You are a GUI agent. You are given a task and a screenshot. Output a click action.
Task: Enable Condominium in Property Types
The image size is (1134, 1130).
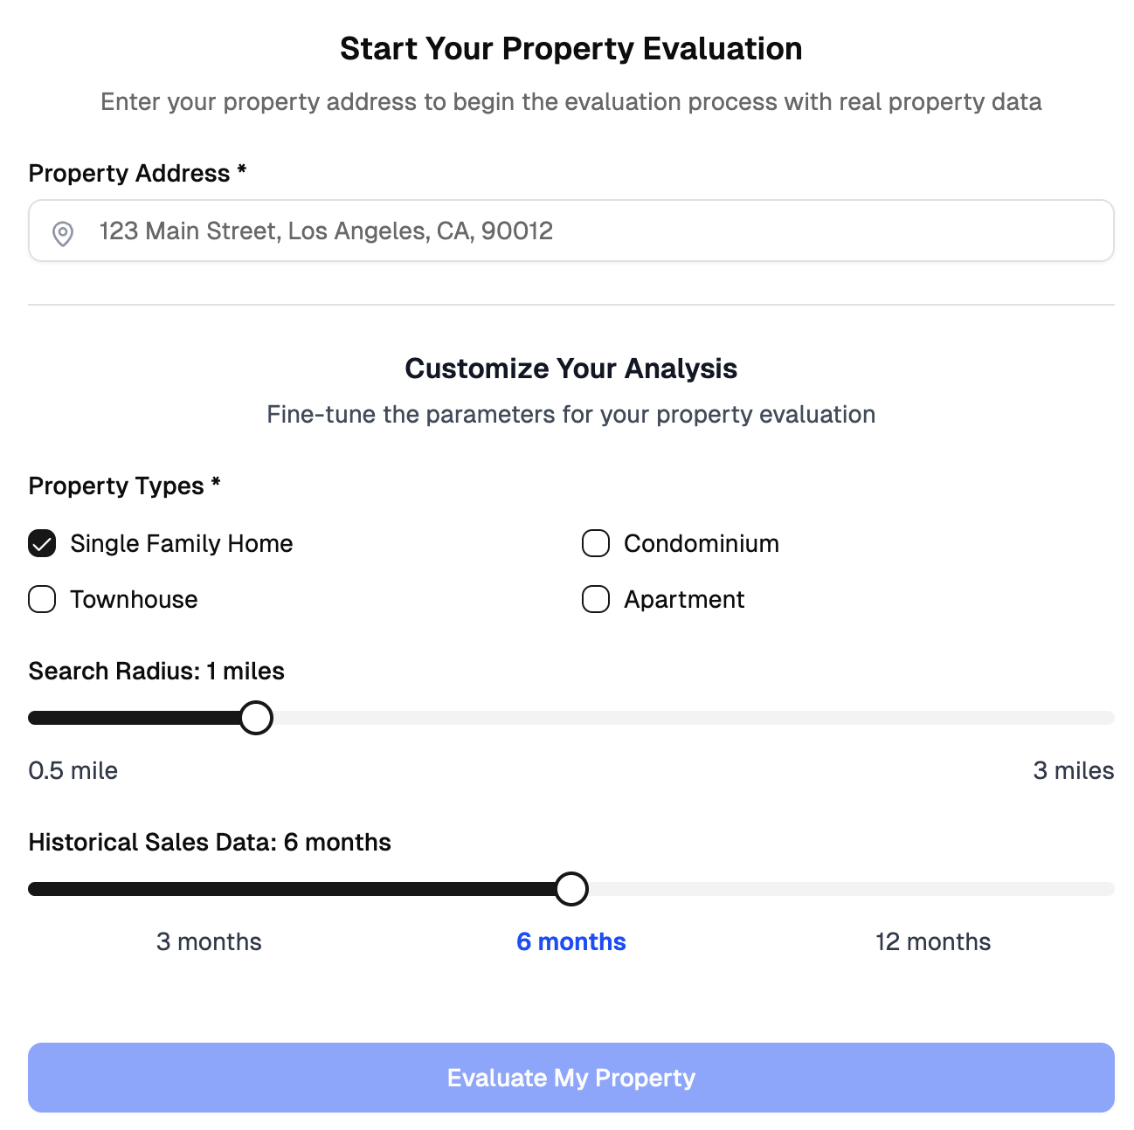pos(595,543)
